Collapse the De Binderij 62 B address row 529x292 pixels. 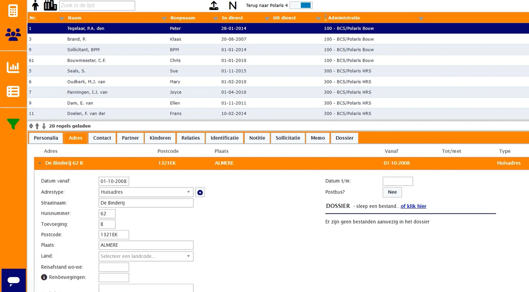[x=40, y=163]
